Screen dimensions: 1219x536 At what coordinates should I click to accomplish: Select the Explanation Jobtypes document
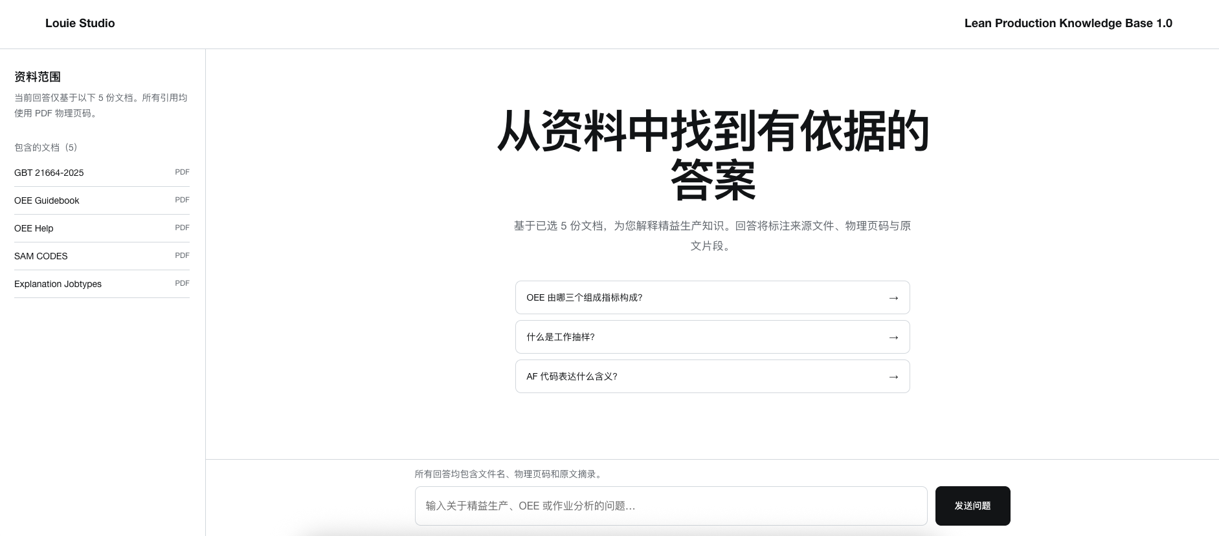tap(102, 284)
